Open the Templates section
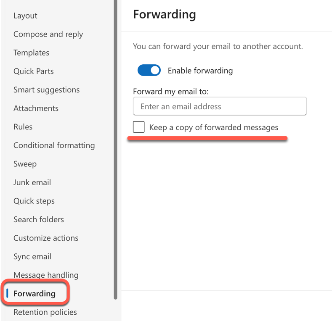This screenshot has width=332, height=321. tap(31, 53)
